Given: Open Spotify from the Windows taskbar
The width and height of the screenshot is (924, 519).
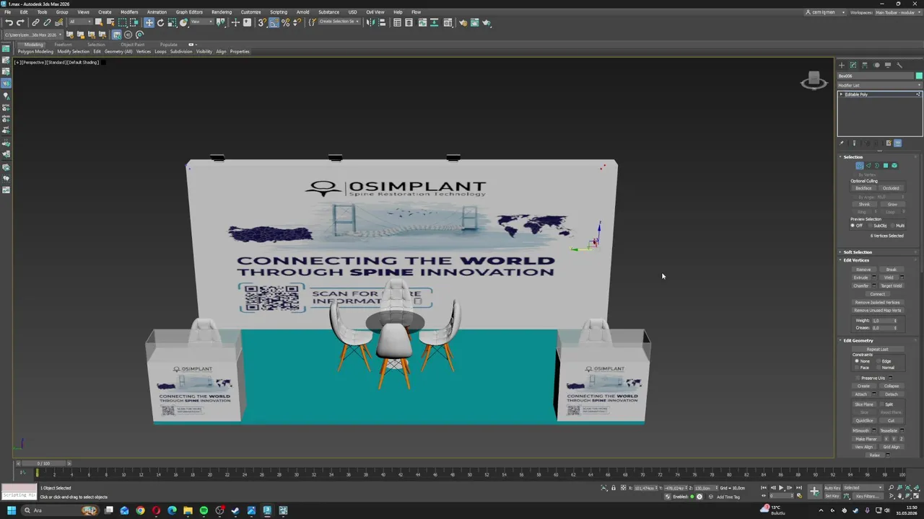Looking at the screenshot, I should pos(204,510).
